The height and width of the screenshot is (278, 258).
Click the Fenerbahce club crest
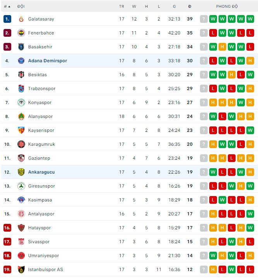pos(21,33)
